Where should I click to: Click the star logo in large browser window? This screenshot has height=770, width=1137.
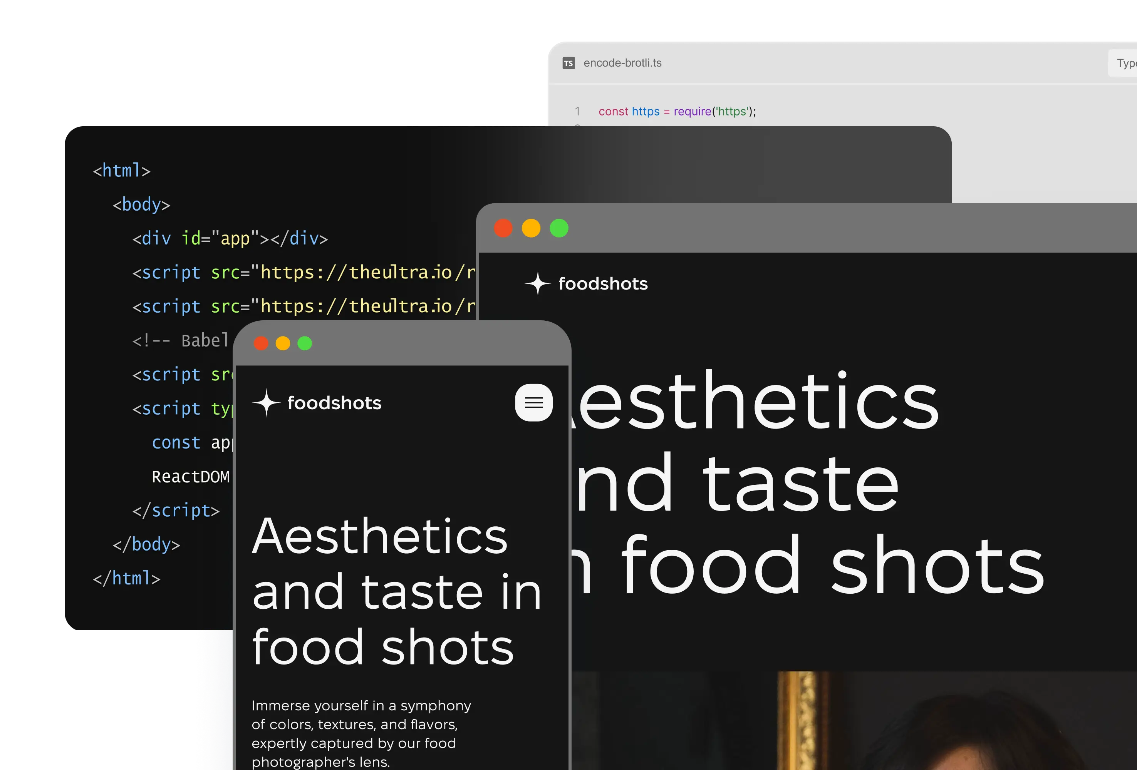coord(537,284)
